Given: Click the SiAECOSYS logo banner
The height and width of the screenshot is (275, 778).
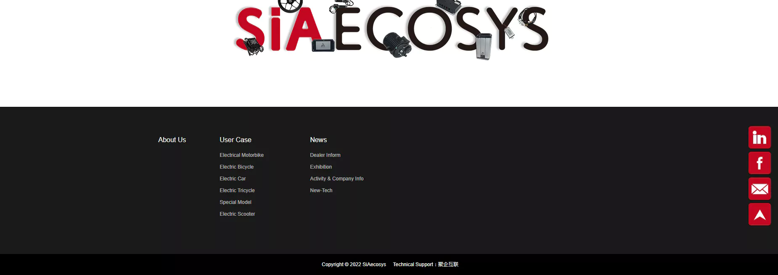Looking at the screenshot, I should tap(391, 29).
